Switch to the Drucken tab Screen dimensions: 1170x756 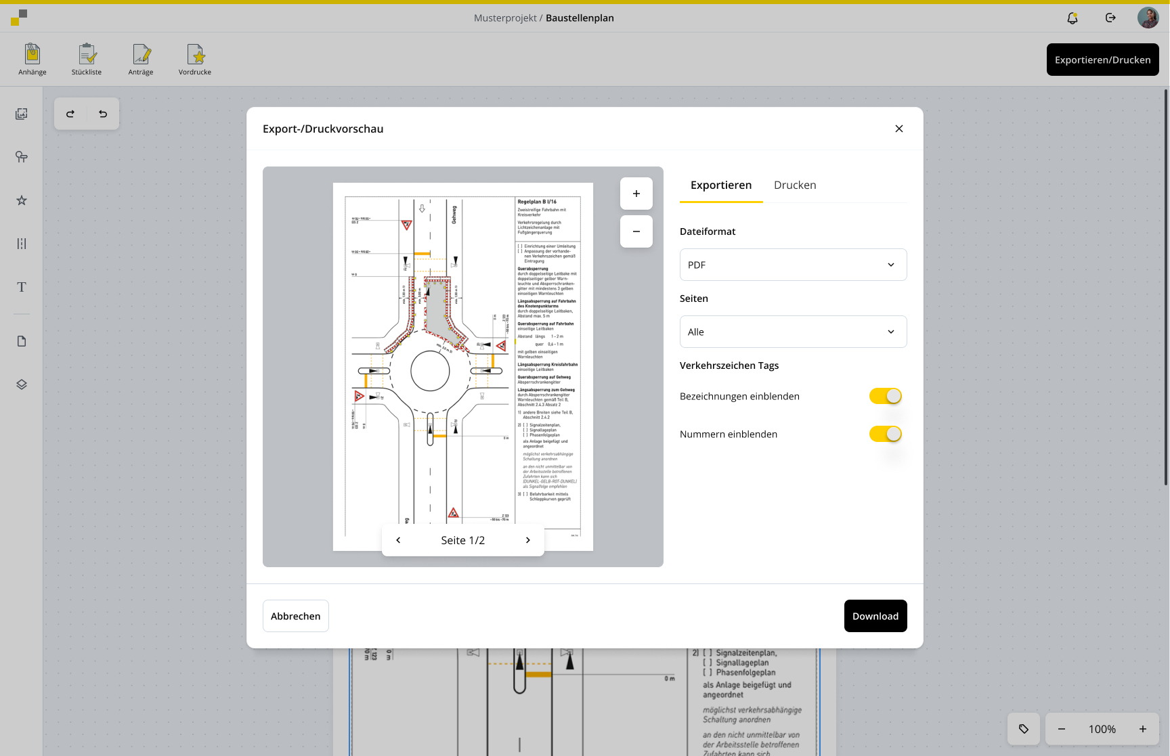pyautogui.click(x=795, y=185)
